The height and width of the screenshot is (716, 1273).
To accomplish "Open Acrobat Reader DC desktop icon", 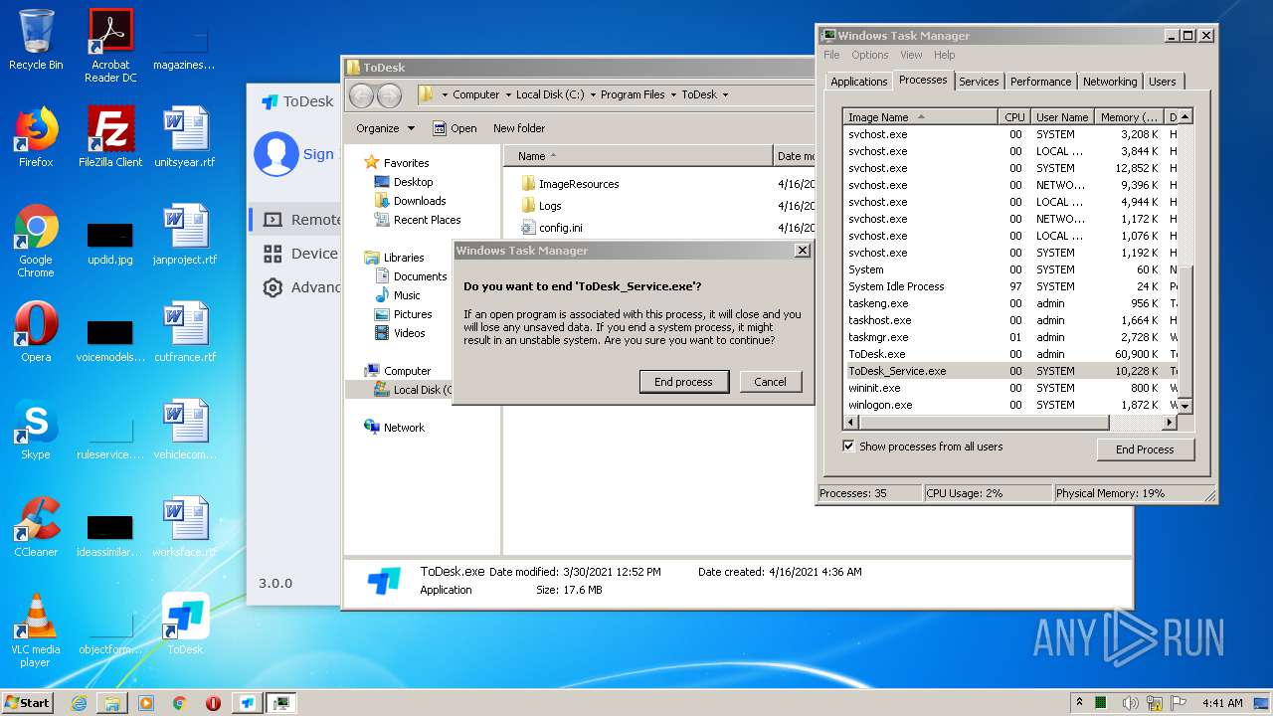I will [x=110, y=45].
